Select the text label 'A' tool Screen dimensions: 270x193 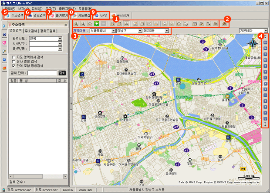click(x=126, y=23)
